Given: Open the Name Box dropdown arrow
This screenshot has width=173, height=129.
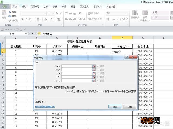Looking at the screenshot, I should coord(26,34).
